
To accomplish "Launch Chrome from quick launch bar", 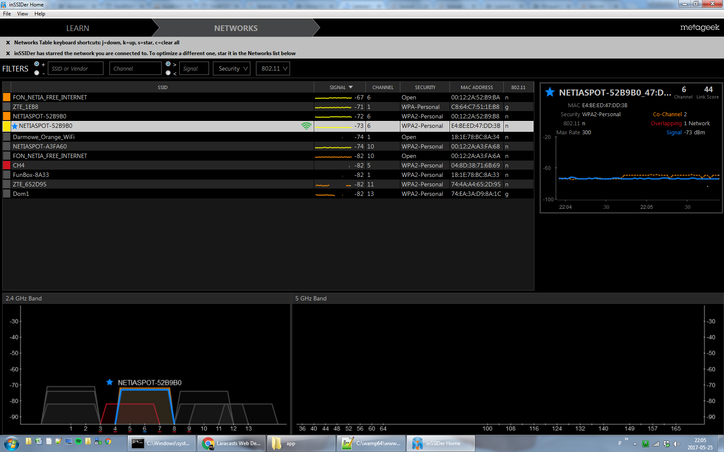I will pyautogui.click(x=108, y=441).
